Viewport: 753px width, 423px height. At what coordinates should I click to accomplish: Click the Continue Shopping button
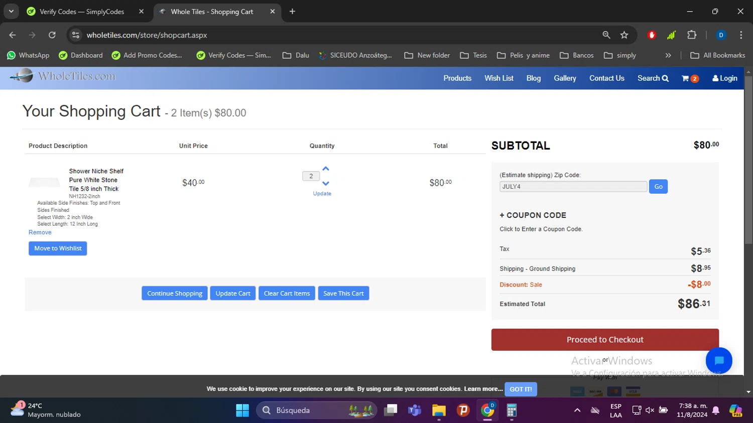pyautogui.click(x=175, y=293)
